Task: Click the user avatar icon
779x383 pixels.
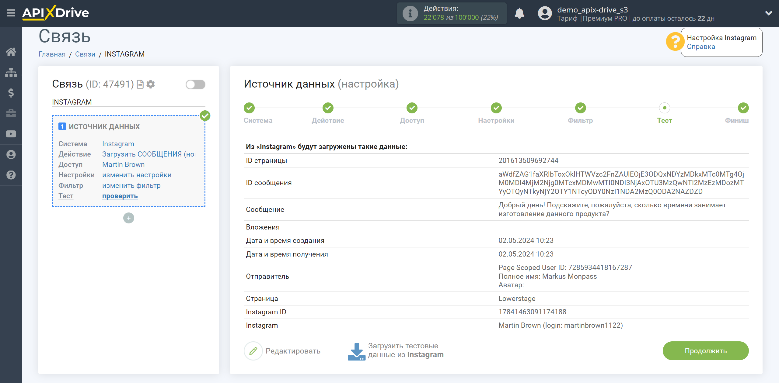Action: (545, 13)
